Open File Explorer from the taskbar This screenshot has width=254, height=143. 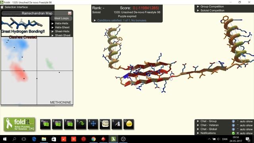pos(44,139)
